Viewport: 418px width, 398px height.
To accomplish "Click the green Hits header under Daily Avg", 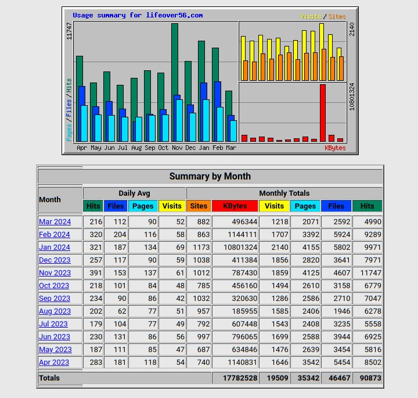I will [x=93, y=206].
